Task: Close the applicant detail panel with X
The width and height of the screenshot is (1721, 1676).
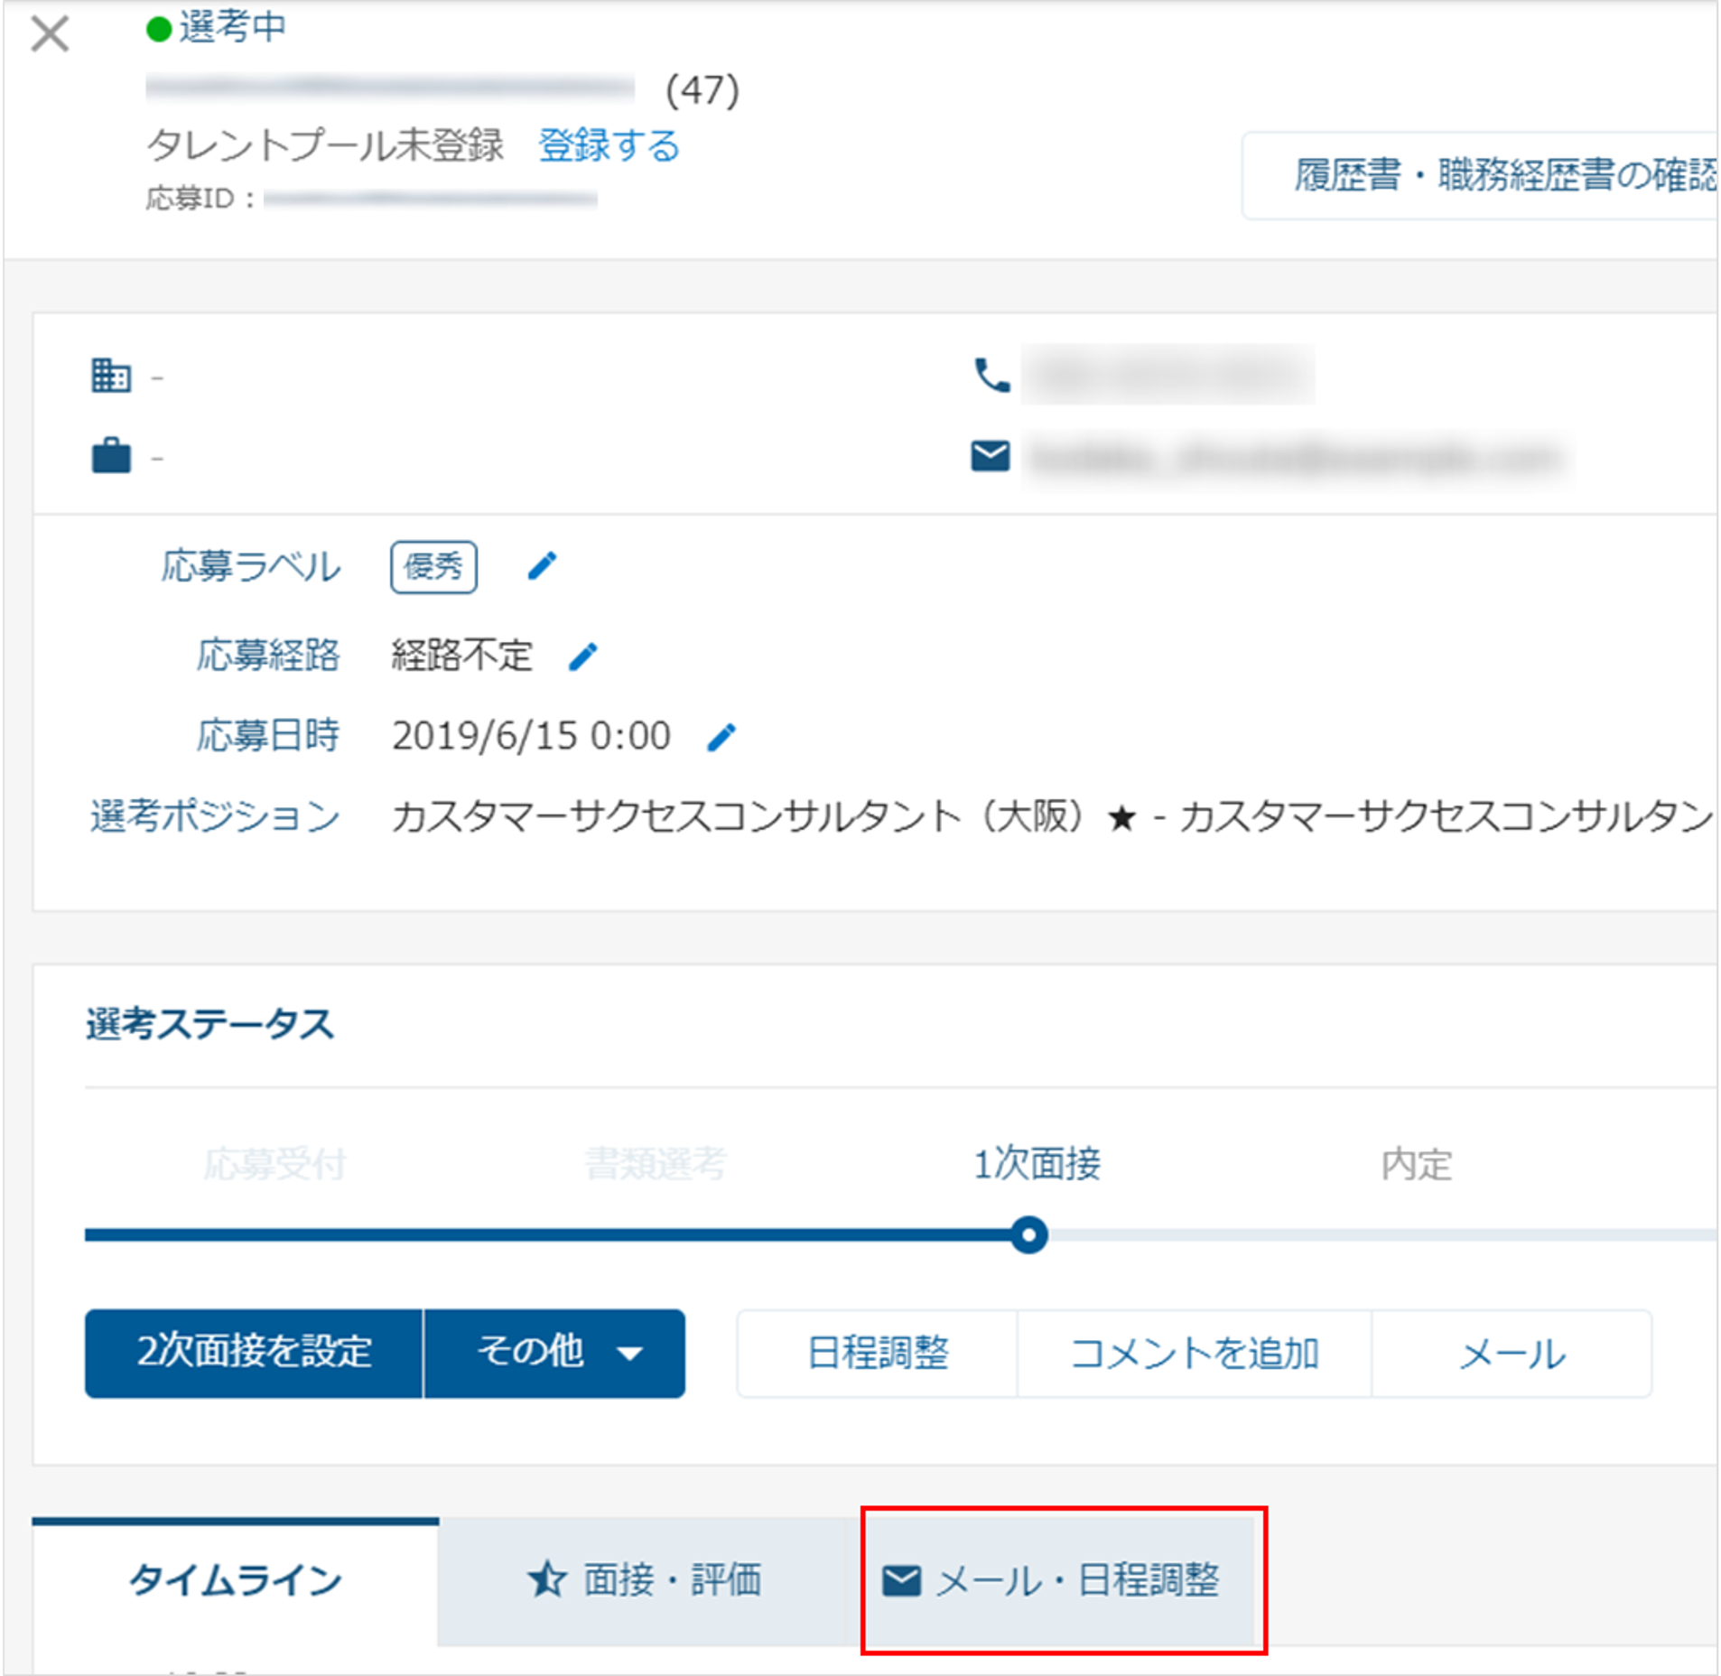Action: pos(50,34)
